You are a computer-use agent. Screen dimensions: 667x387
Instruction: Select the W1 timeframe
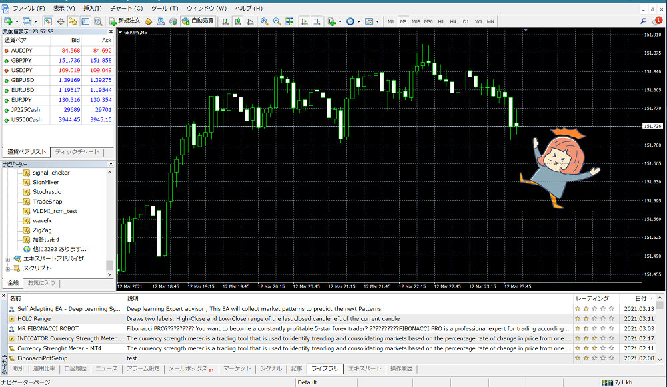coord(478,21)
